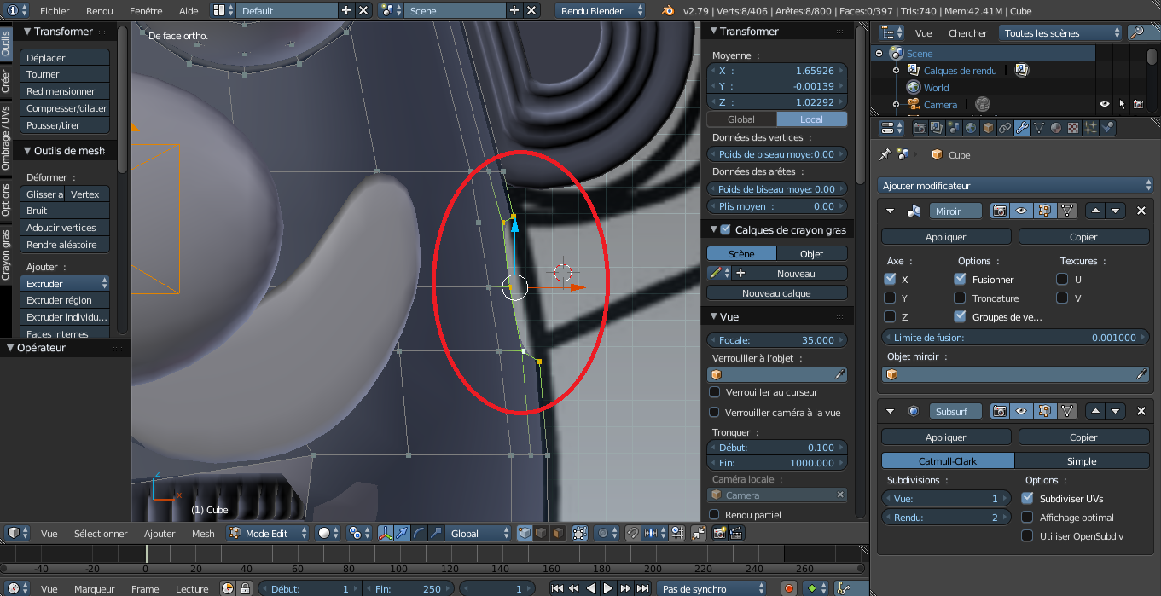1161x596 pixels.
Task: Collapse the Subsurf modifier panel
Action: click(x=890, y=411)
